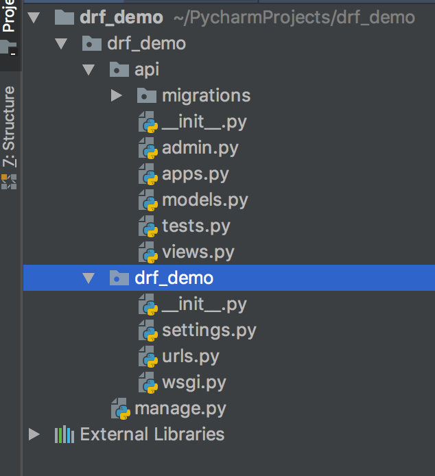Select wsgi.py file name

[194, 383]
